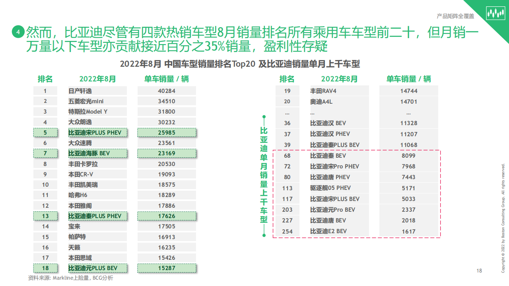Click the rank number 254
The image size is (509, 286).
tap(288, 231)
